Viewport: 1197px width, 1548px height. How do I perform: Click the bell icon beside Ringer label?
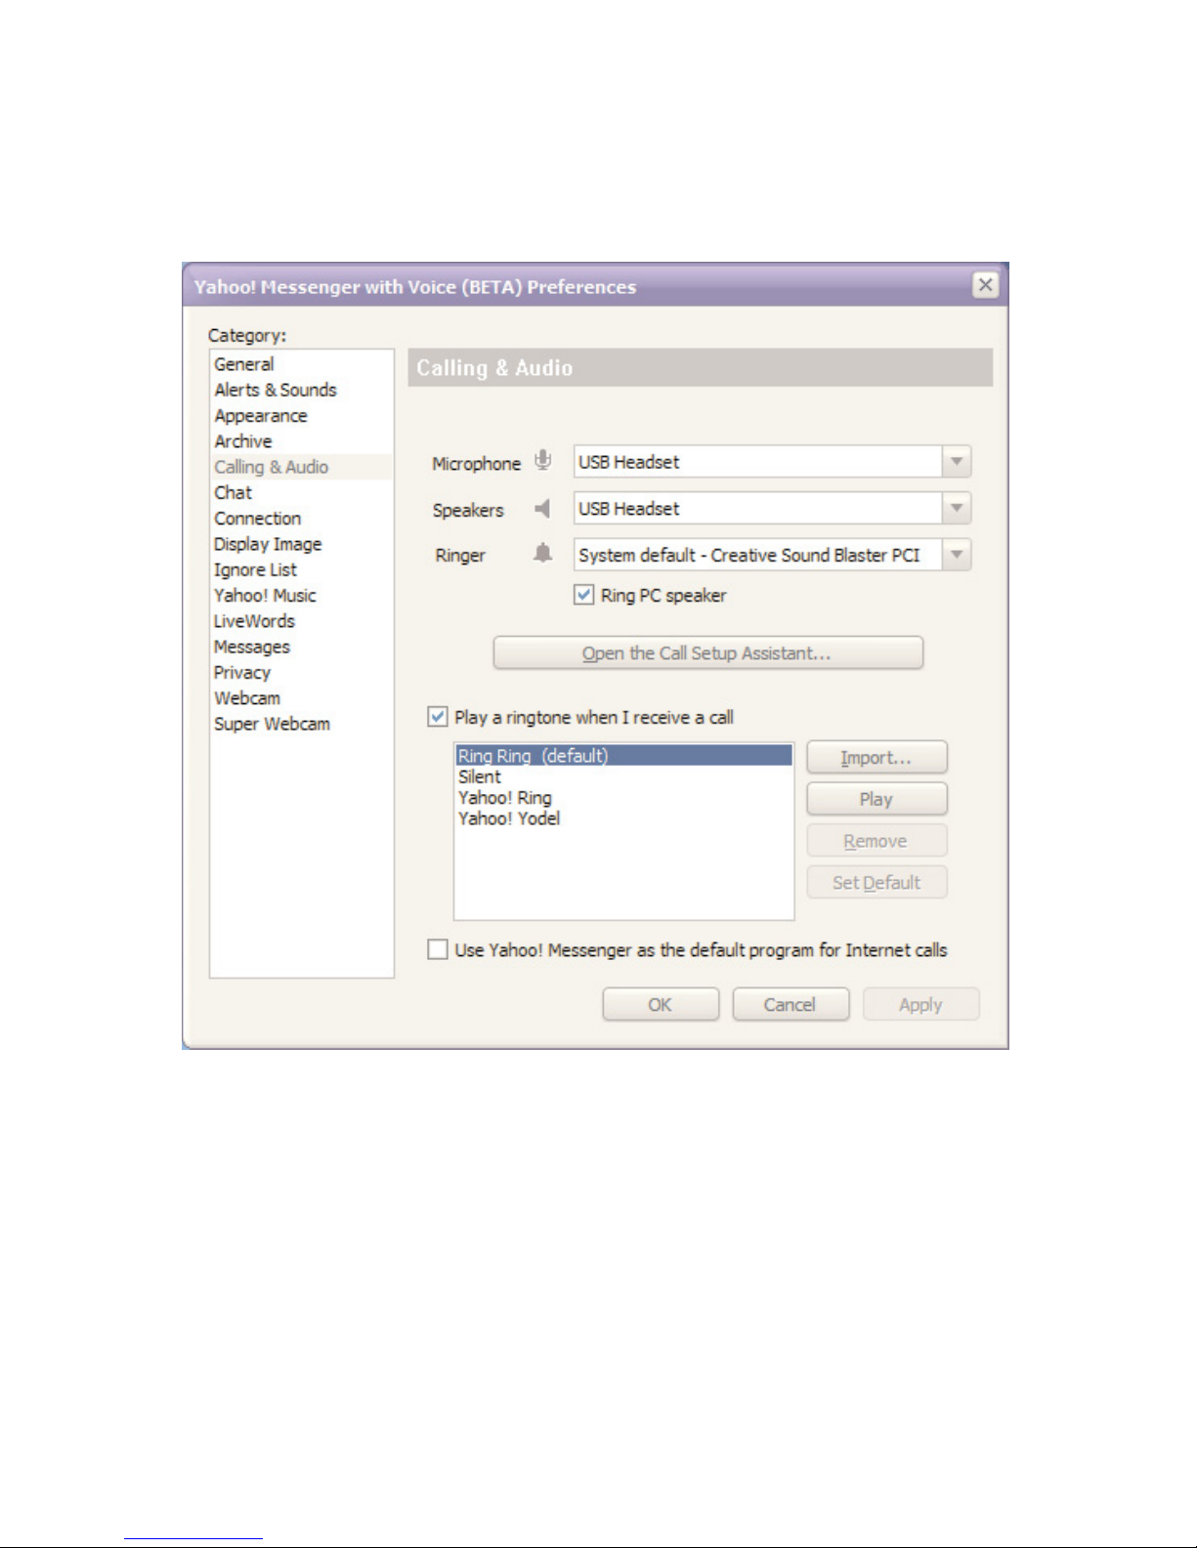point(542,554)
